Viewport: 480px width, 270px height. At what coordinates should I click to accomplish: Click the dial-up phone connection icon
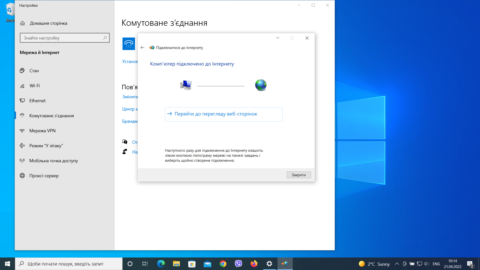click(128, 44)
